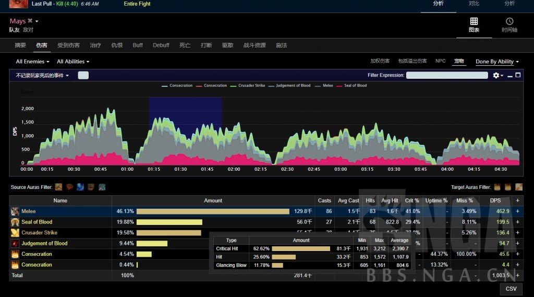Click the Seal of Blood ability icon

(x=15, y=222)
